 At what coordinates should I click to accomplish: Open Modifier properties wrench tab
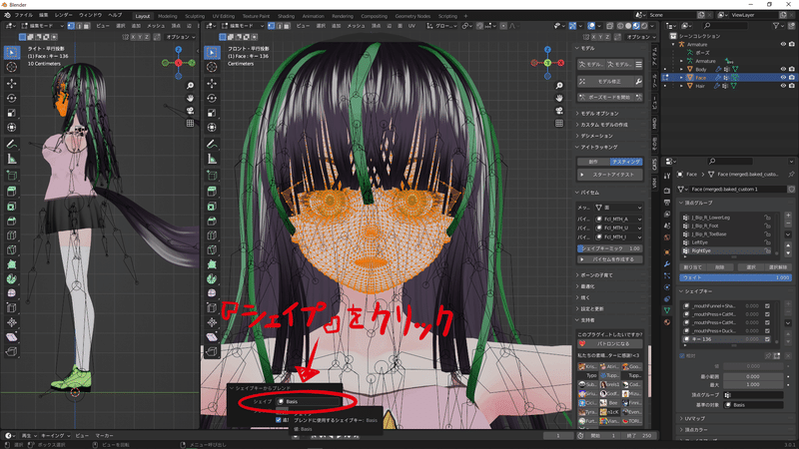click(x=667, y=264)
